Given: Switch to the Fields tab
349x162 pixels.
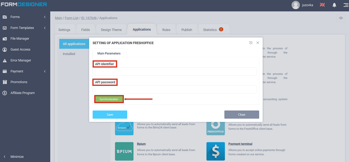Looking at the screenshot, I should 85,30.
